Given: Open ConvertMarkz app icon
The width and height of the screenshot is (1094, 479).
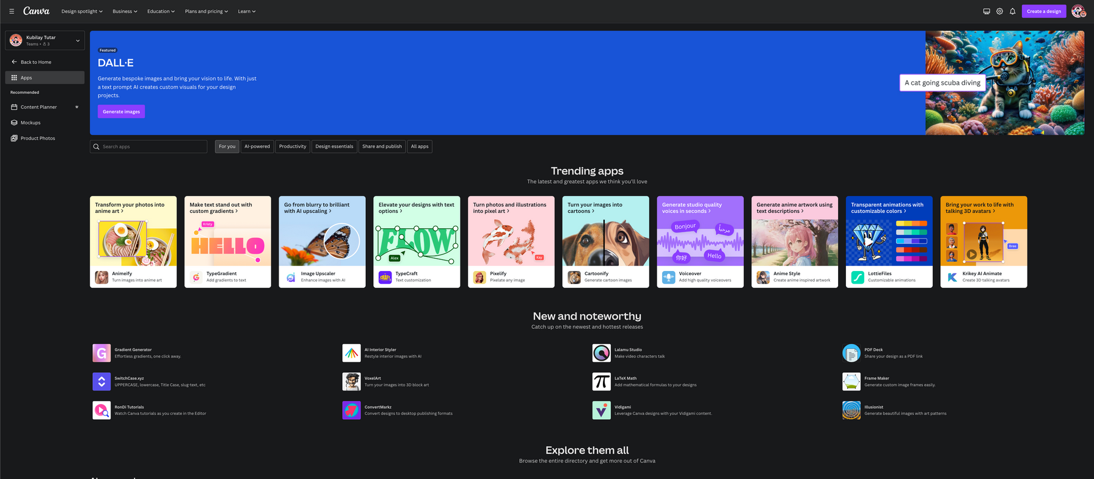Looking at the screenshot, I should click(351, 410).
